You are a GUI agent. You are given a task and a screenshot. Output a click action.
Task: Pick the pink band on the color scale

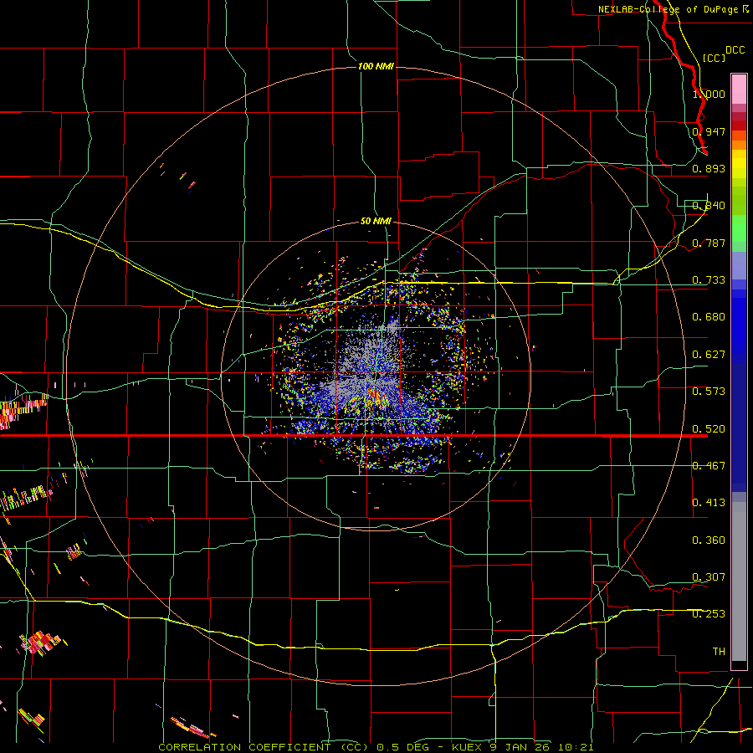(x=739, y=90)
